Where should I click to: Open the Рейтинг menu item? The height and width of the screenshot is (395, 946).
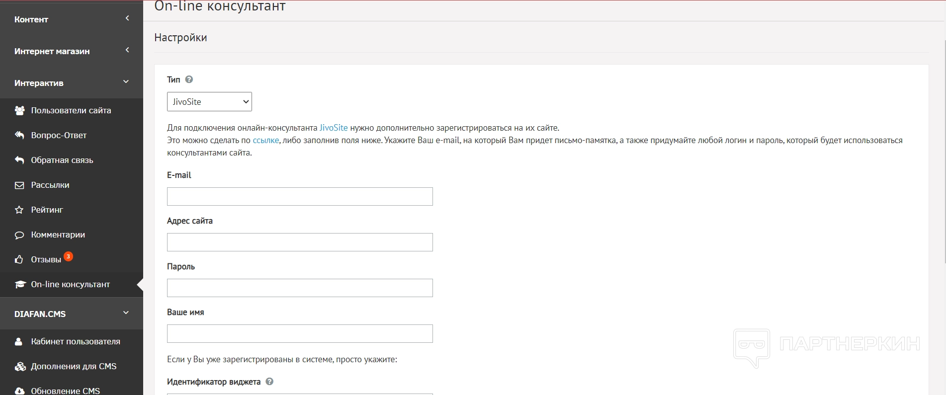72,210
